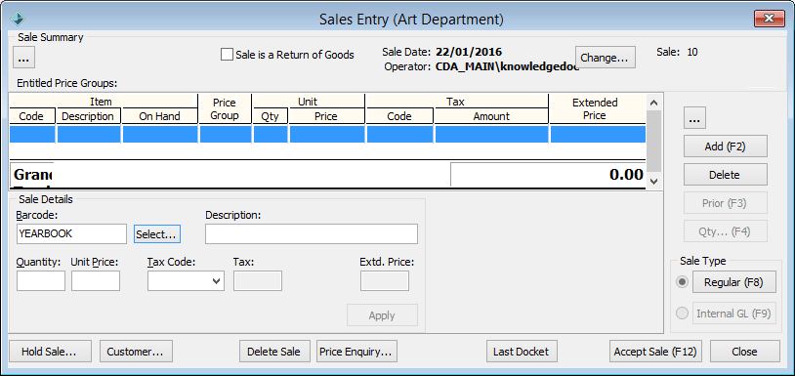Select the Internal GL sale type radio button
Viewport: 795px width, 376px height.
pos(683,313)
